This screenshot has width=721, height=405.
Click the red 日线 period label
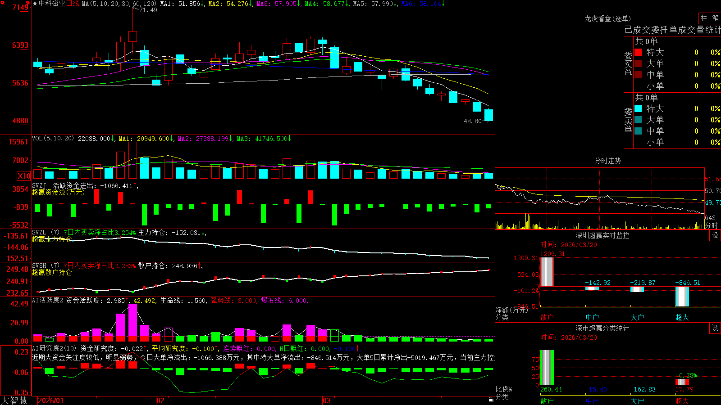[x=73, y=4]
